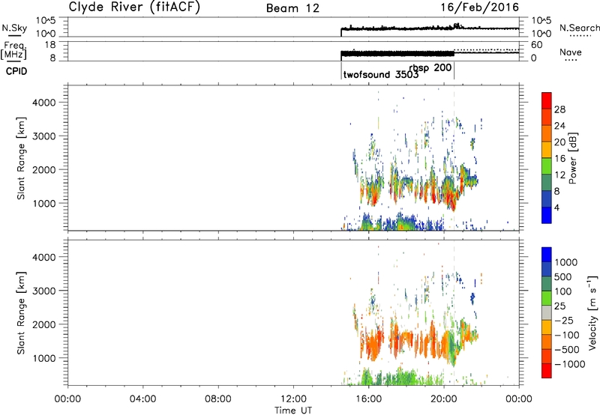Click the 'Power [dB]' colorbar label
Image resolution: width=600 pixels, height=415 pixels.
pos(572,158)
